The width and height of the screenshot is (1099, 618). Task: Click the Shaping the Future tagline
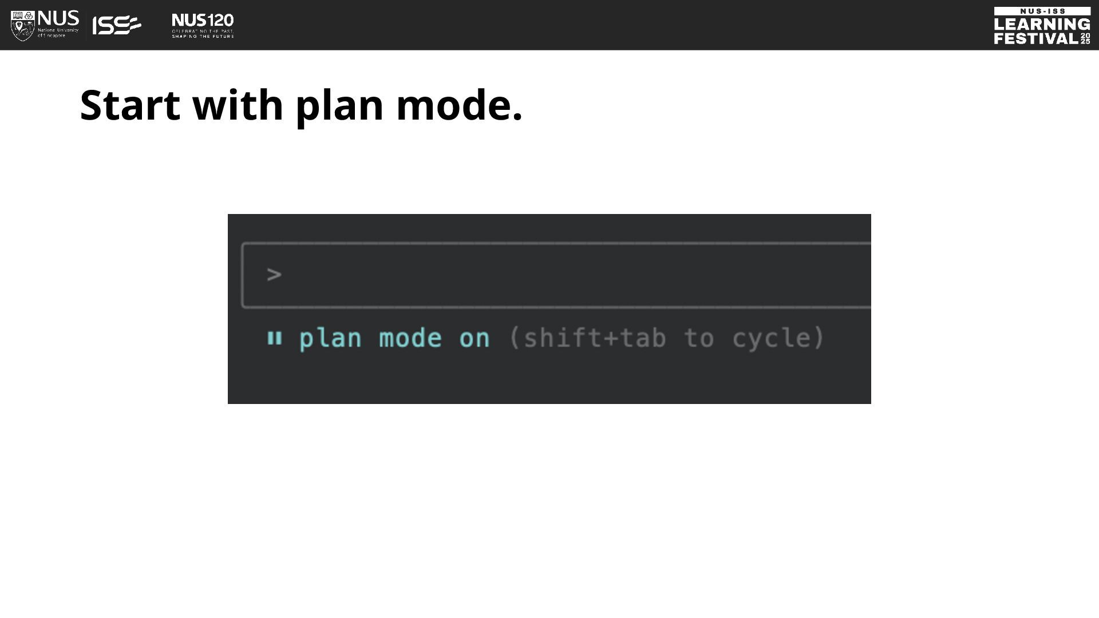[x=203, y=36]
